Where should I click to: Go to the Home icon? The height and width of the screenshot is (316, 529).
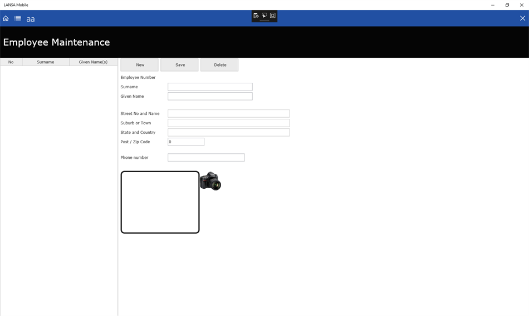[6, 18]
